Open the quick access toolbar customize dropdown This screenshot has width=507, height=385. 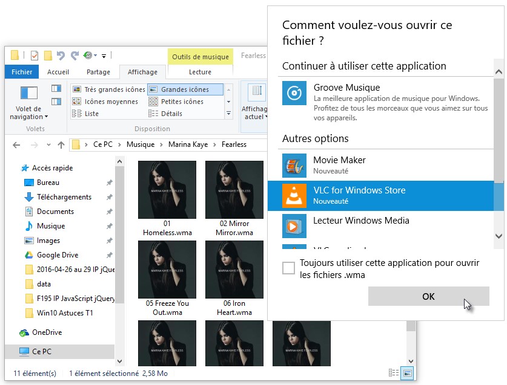click(104, 56)
